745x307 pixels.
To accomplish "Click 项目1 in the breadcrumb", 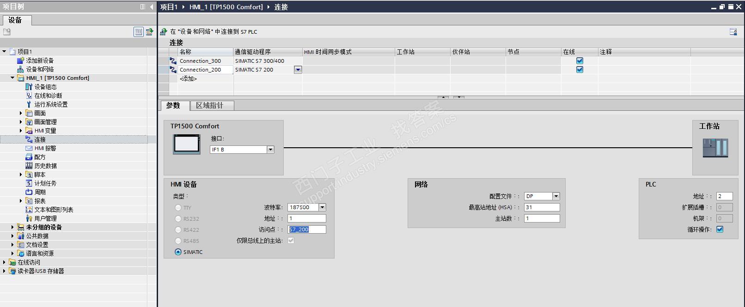I will (x=169, y=7).
